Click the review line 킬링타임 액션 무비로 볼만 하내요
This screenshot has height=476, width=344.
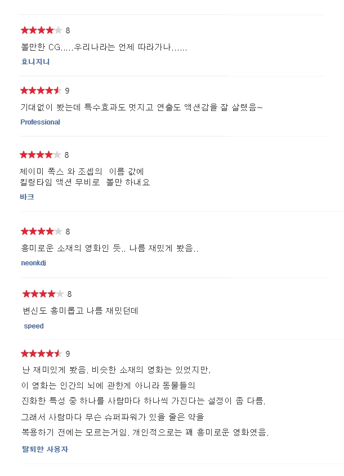point(85,182)
